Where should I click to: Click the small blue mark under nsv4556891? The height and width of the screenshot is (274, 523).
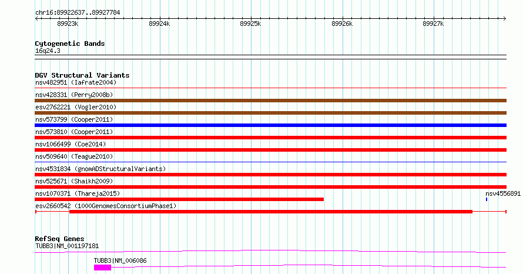487,199
